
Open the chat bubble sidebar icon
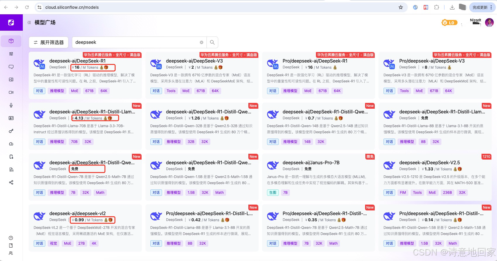[11, 67]
